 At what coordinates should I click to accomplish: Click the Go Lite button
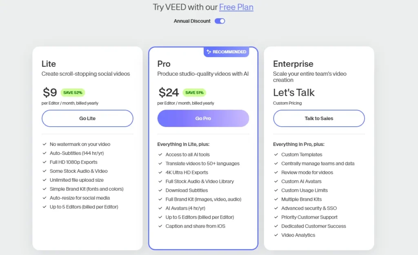pos(87,119)
